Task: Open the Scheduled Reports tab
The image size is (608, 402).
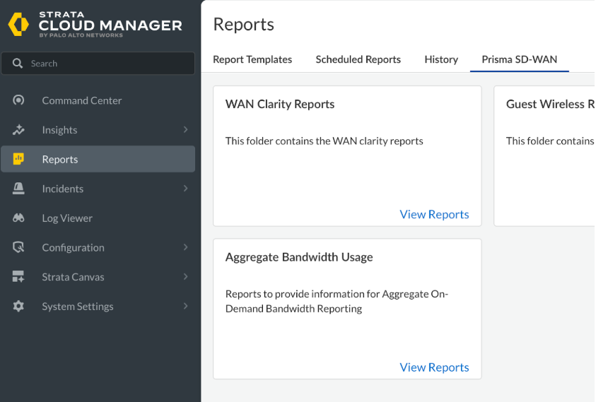Action: click(x=358, y=59)
